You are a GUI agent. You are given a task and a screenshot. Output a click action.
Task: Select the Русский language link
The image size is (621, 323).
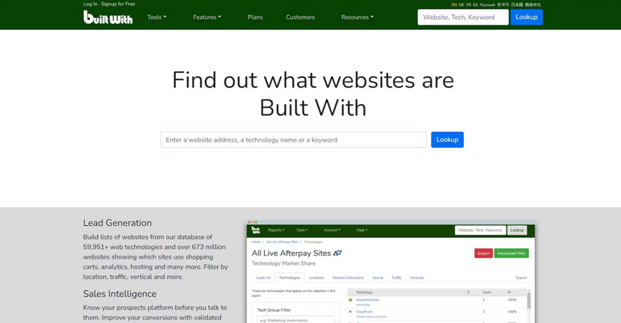pos(487,4)
